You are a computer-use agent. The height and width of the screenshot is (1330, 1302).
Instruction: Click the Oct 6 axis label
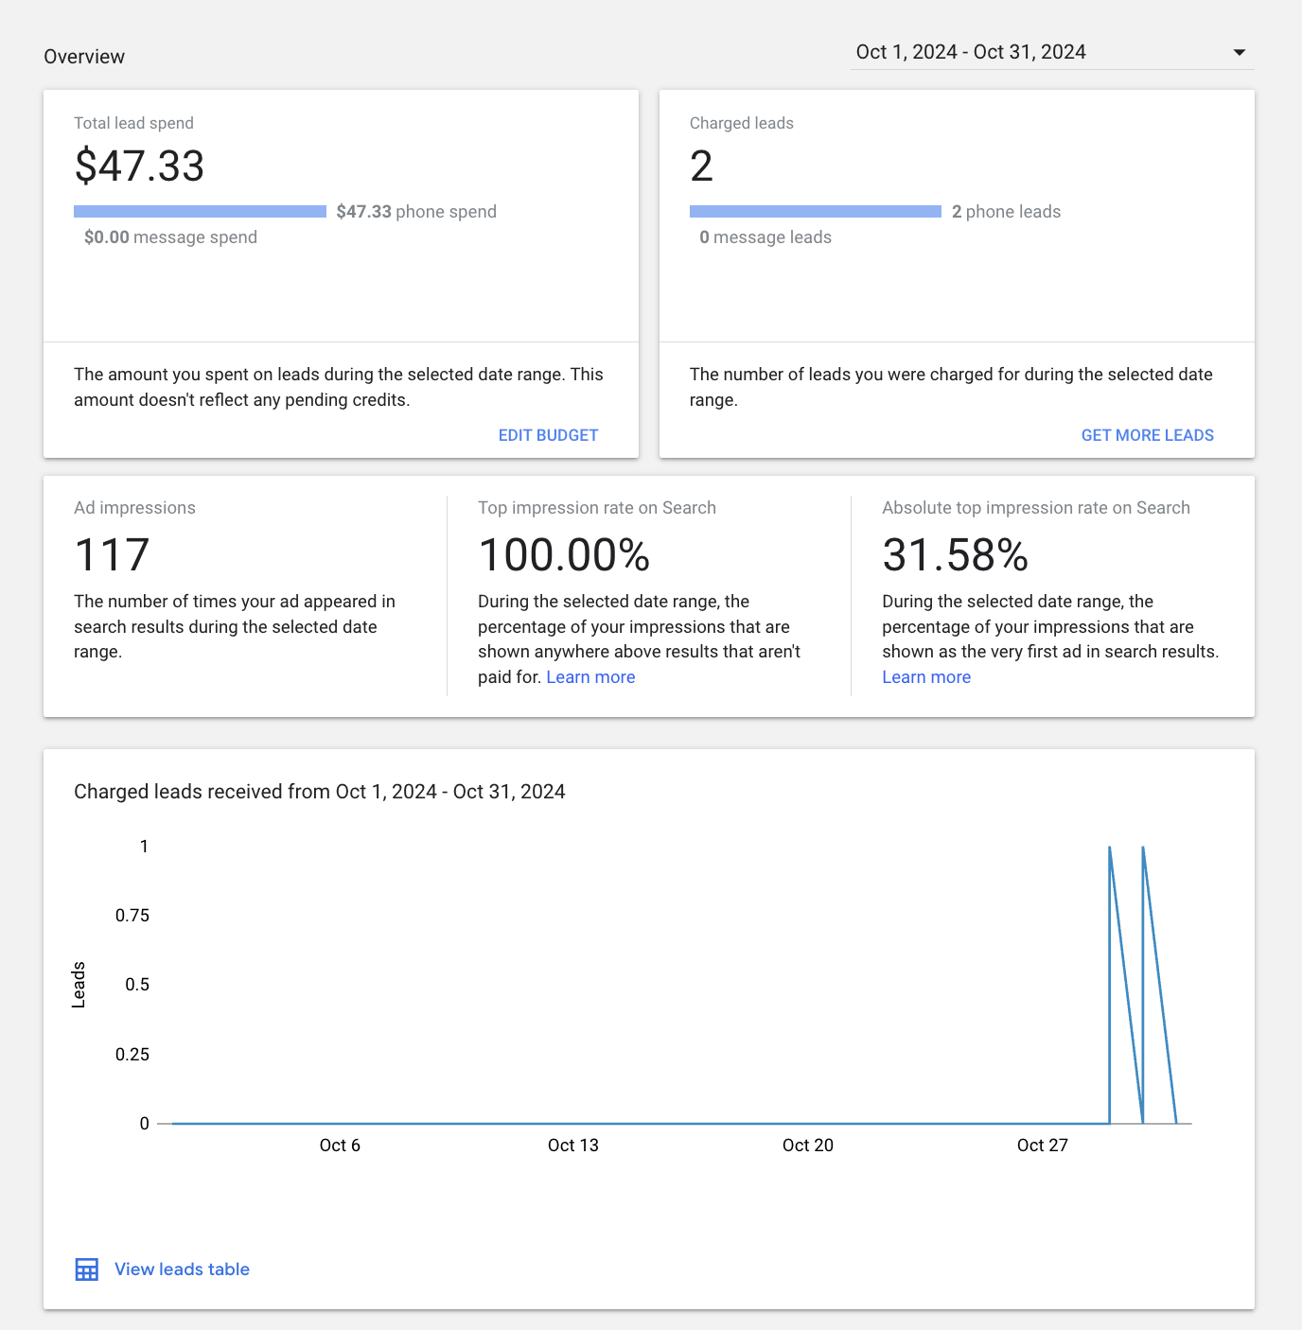point(340,1146)
